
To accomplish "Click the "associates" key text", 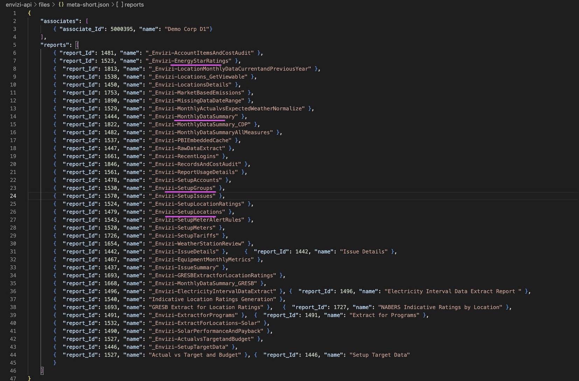I will coord(60,21).
